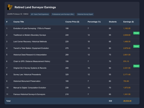
Task: Click percentage 7 for Chain to GPS row
Action: coord(88,61)
